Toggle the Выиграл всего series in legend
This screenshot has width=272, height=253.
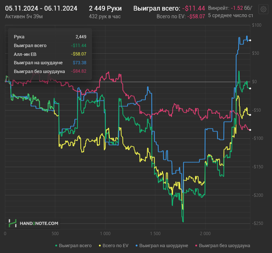[75, 246]
